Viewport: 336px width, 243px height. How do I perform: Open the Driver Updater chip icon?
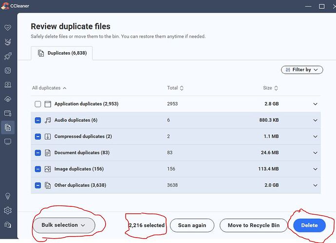(7, 70)
